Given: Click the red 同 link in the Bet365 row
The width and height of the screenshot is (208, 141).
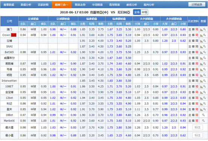Looking at the screenshot, I should click(x=197, y=52).
